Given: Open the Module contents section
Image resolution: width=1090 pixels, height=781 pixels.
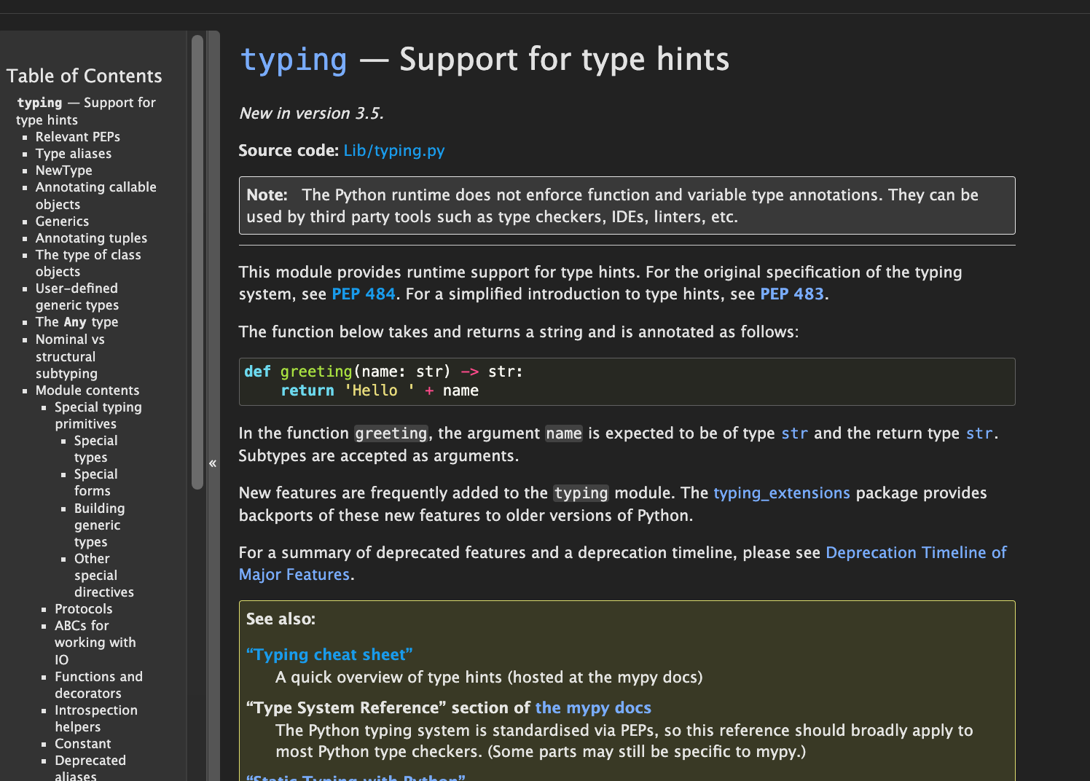Looking at the screenshot, I should point(87,390).
